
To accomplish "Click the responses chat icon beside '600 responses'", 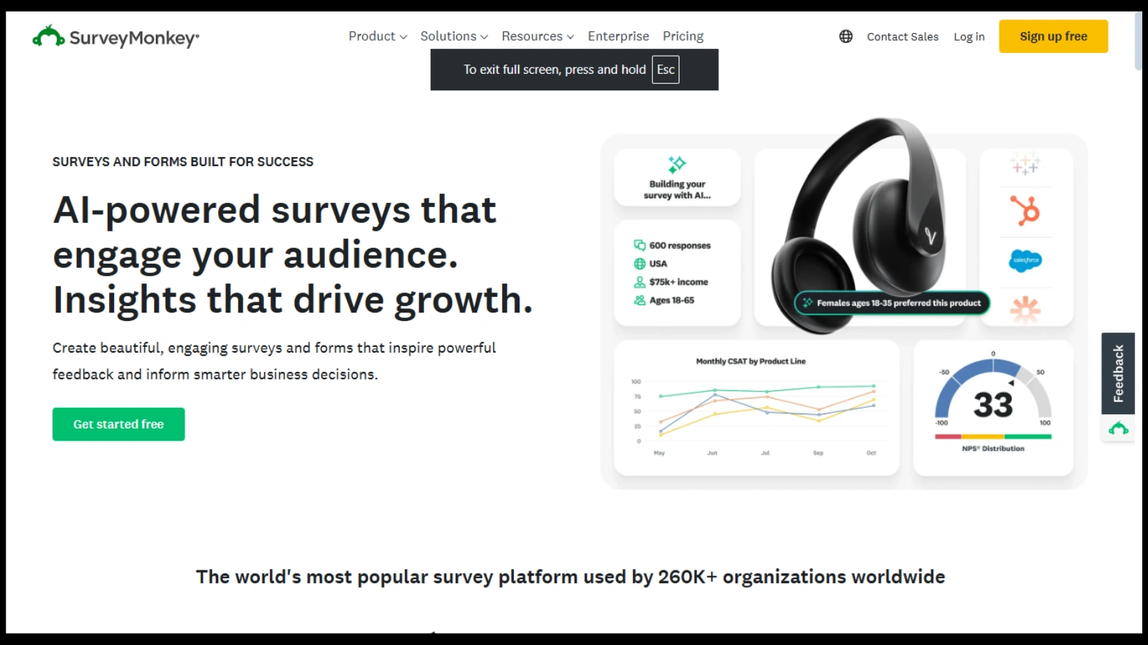I will click(x=641, y=244).
